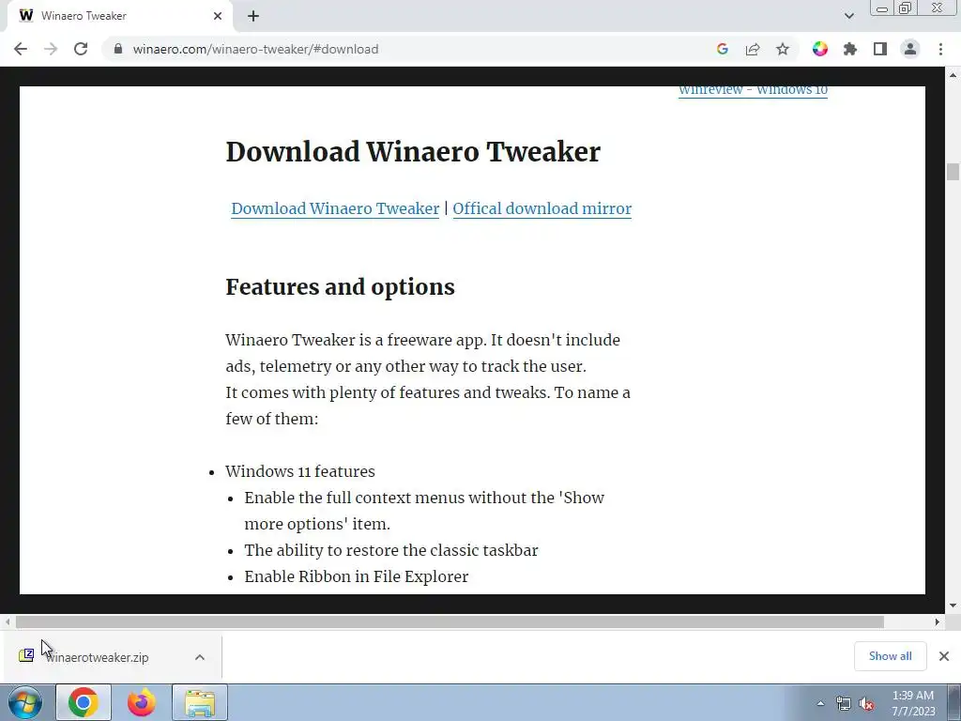Click the padlock site info icon
The image size is (961, 721).
pyautogui.click(x=118, y=49)
